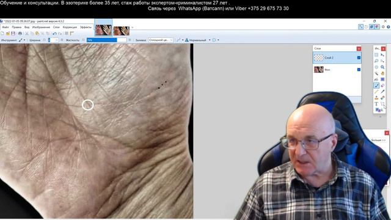This screenshot has height=220, width=391.
Task: Select the Lasso Select tool
Action: pos(376,61)
